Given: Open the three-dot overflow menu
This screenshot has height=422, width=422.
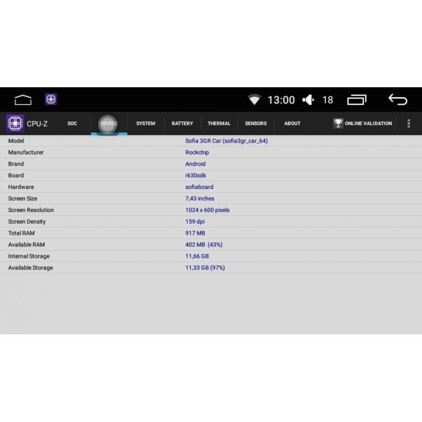Looking at the screenshot, I should click(408, 123).
